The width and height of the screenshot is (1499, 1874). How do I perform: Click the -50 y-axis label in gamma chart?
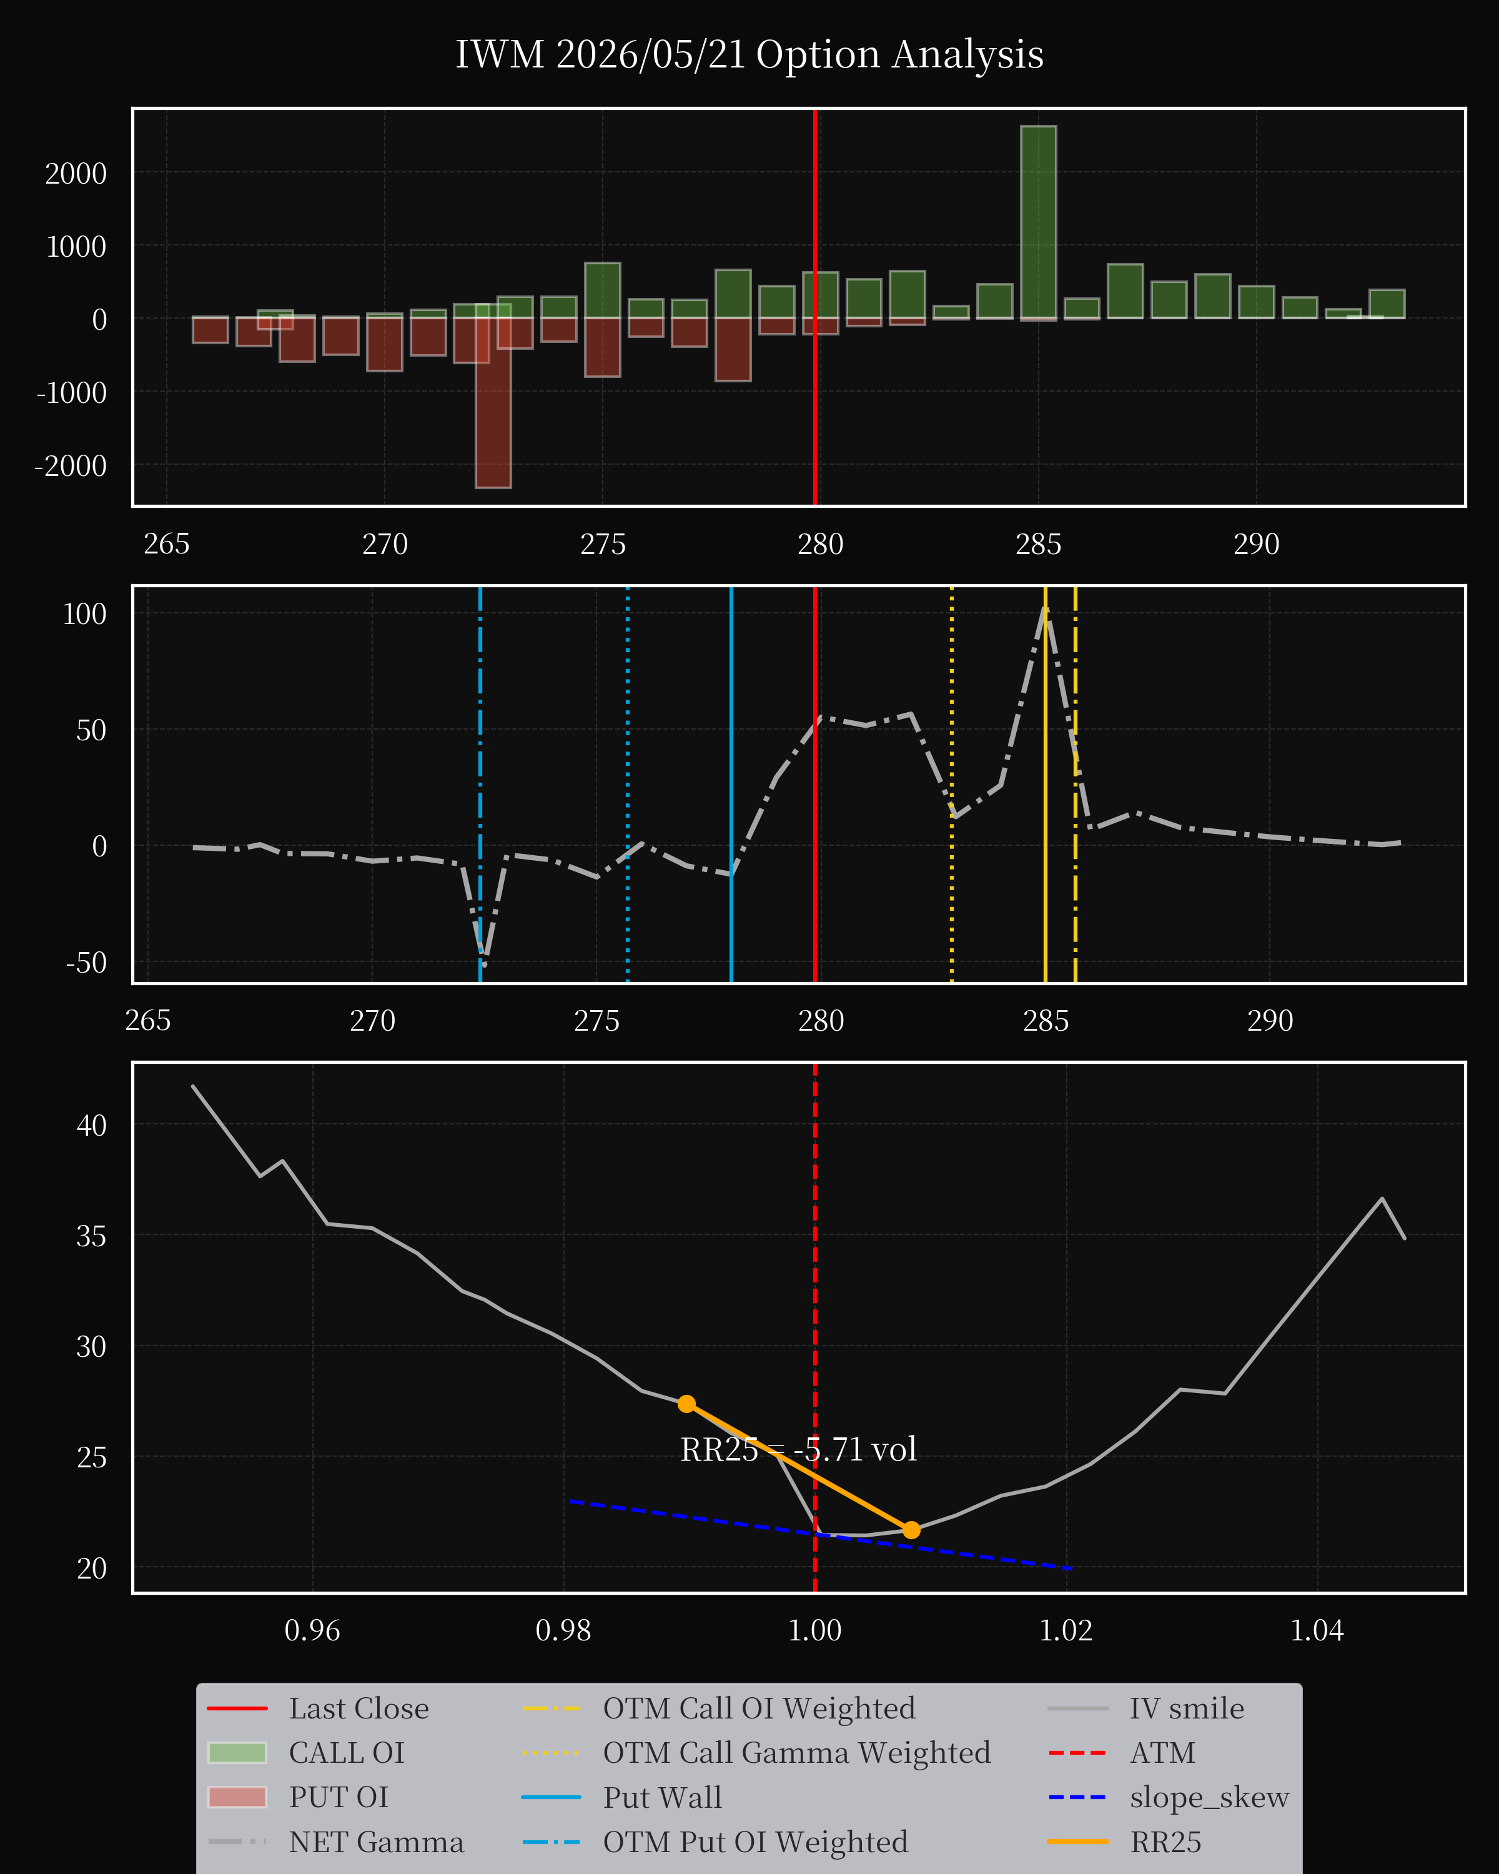[86, 963]
